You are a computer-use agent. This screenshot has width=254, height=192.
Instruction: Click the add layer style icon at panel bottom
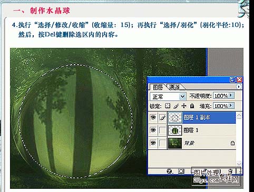coord(169,171)
